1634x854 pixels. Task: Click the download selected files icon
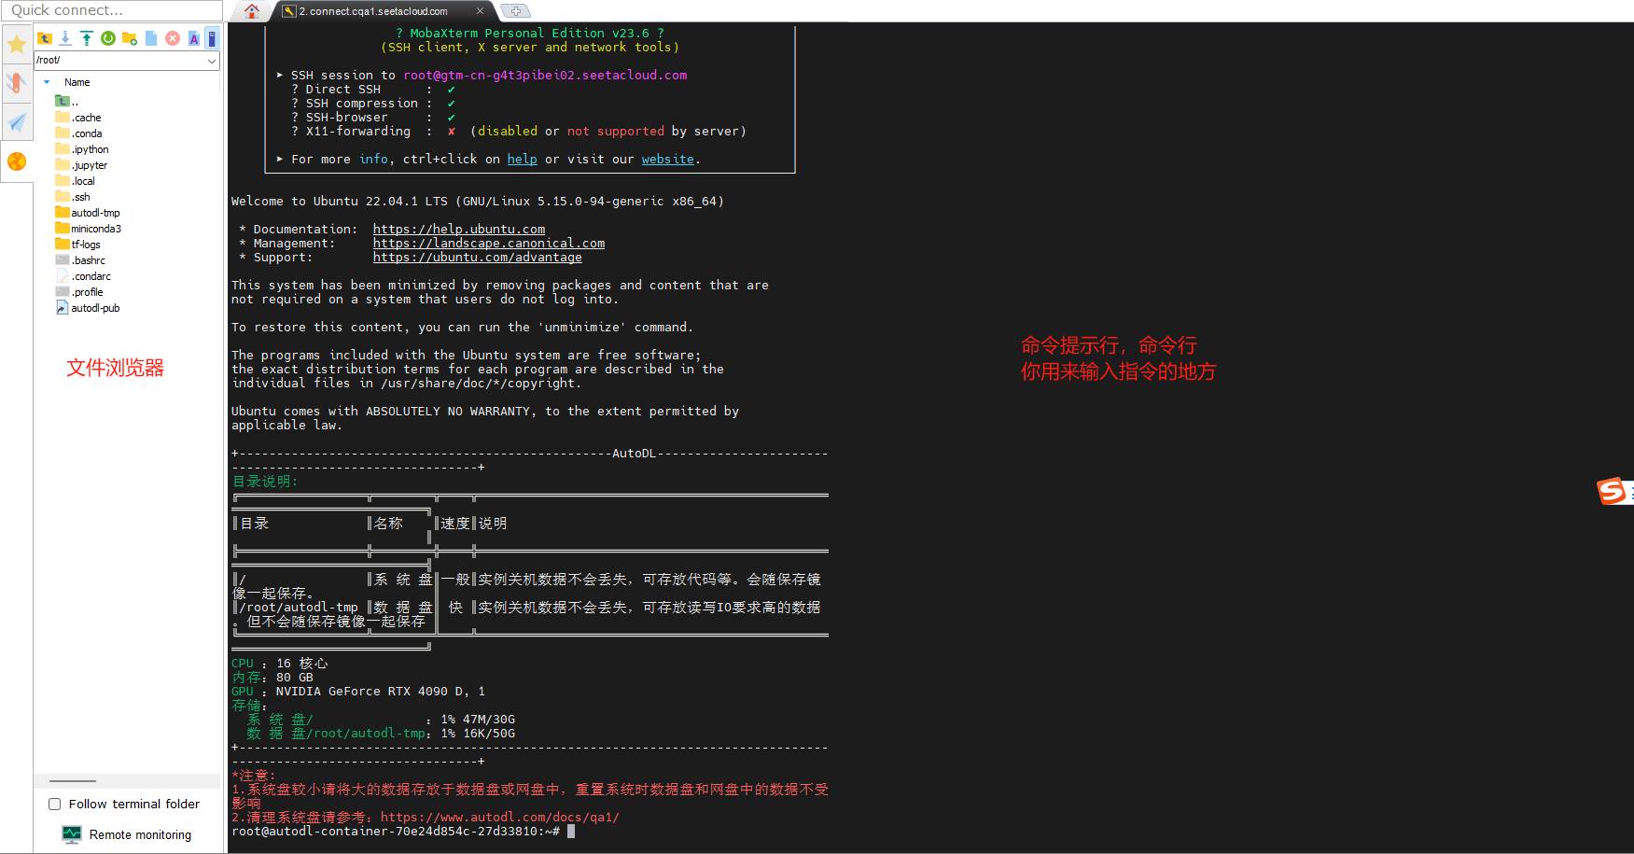coord(65,38)
